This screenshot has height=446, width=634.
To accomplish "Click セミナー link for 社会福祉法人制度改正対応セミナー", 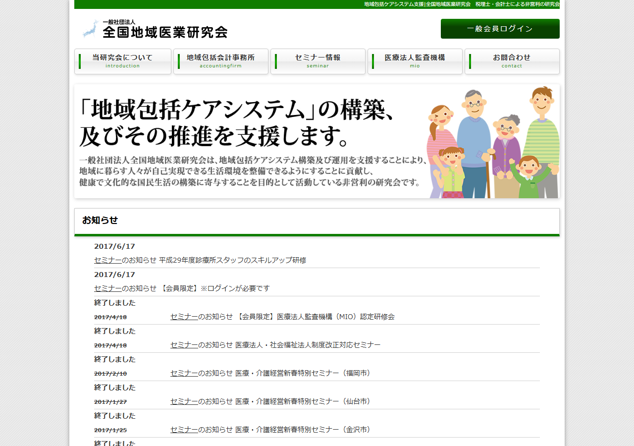I will (184, 345).
